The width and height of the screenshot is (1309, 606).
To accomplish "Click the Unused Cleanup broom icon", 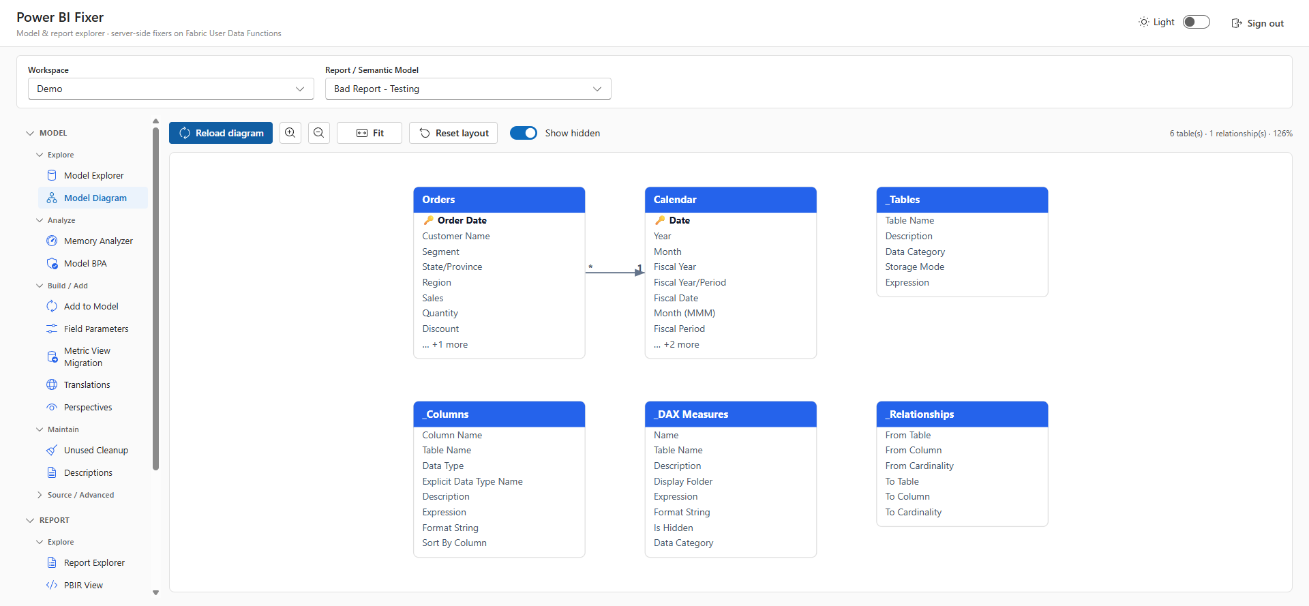I will (x=52, y=450).
